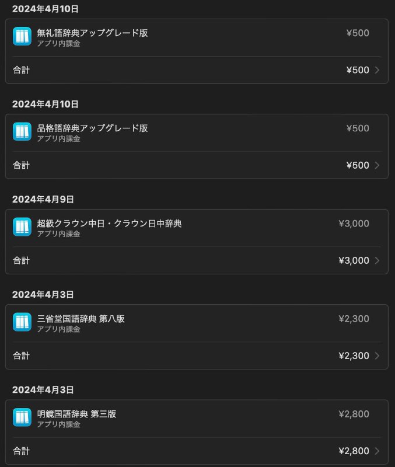Screen dimensions: 395x467
Task: Select 超級クラウン中日・クラウン日中辞典 purchase title
Action: (109, 223)
